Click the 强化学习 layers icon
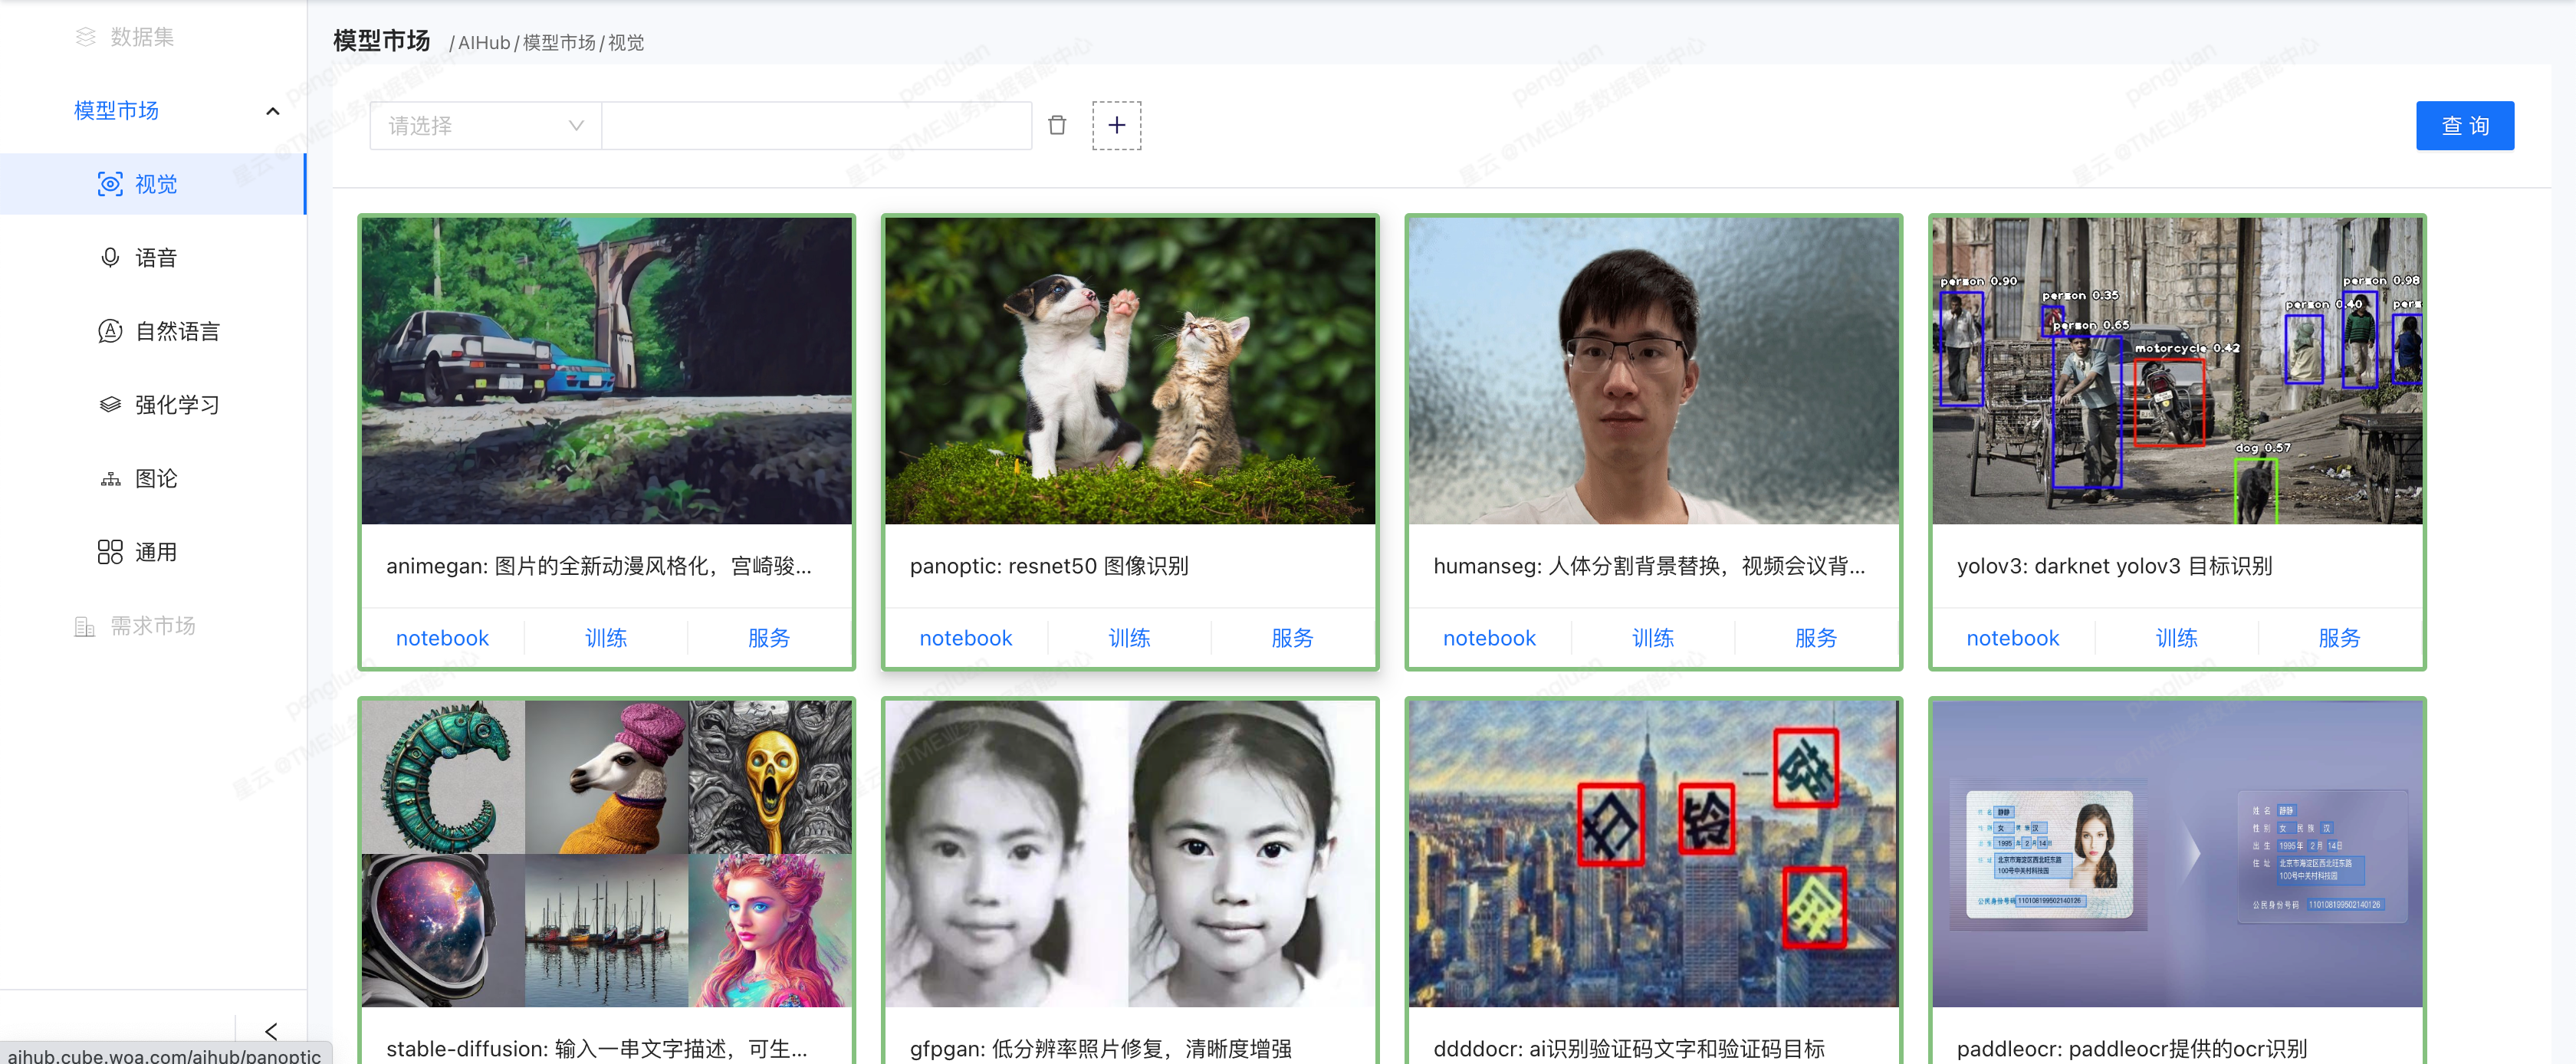This screenshot has height=1064, width=2576. [x=110, y=405]
